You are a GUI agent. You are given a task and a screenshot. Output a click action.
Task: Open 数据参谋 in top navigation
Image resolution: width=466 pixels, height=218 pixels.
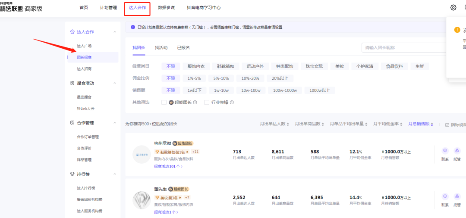click(x=166, y=8)
